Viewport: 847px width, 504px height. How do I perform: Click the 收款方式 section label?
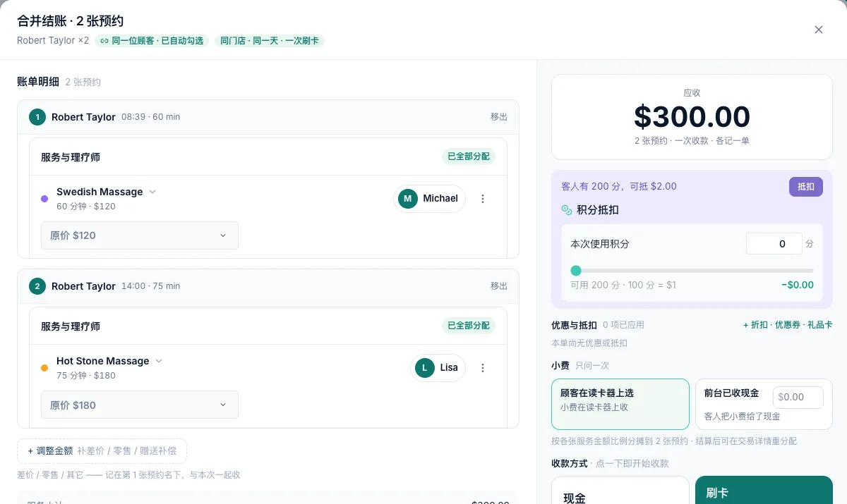569,464
